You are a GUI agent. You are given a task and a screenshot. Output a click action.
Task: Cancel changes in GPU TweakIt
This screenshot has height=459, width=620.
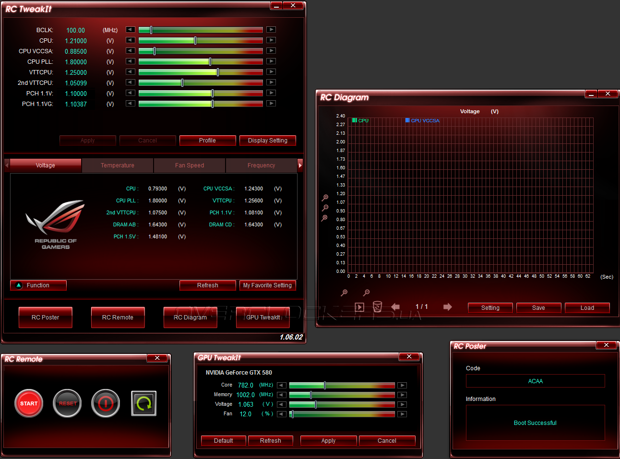click(387, 441)
